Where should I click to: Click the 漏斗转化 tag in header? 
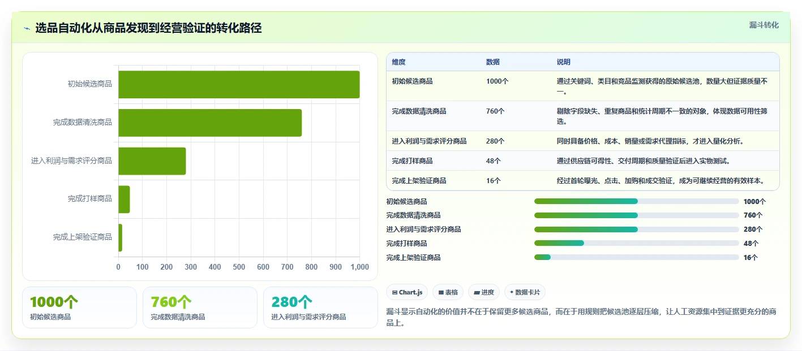click(x=764, y=25)
